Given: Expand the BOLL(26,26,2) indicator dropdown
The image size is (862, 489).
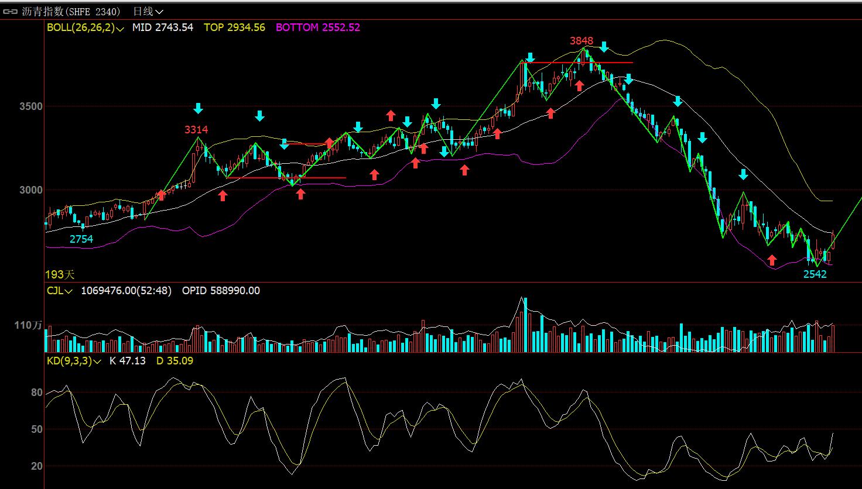Looking at the screenshot, I should [x=85, y=27].
